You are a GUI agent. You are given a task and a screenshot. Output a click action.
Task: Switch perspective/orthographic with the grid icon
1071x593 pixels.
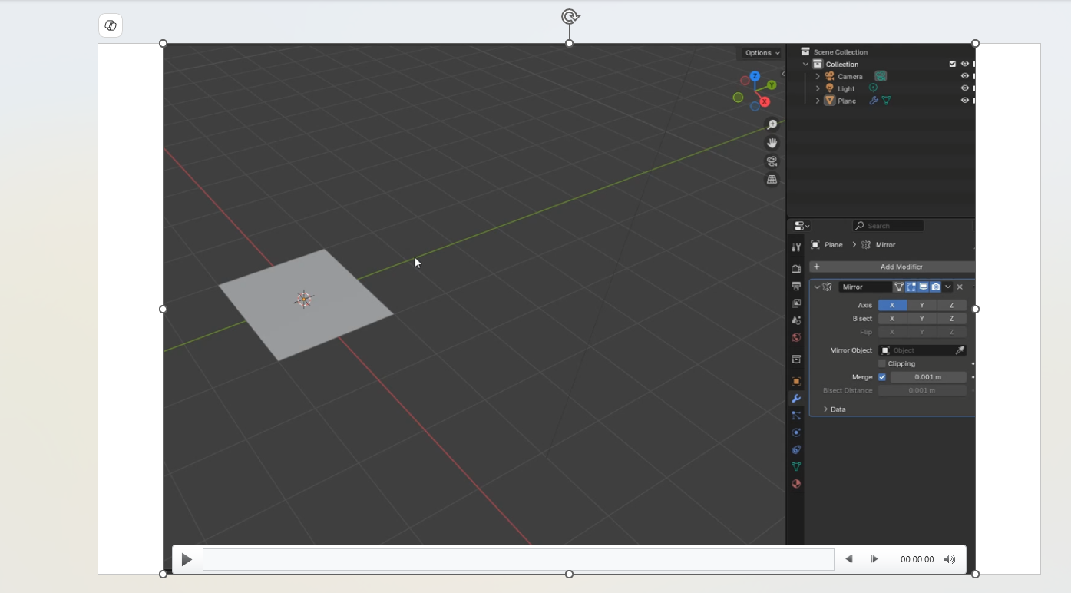772,180
